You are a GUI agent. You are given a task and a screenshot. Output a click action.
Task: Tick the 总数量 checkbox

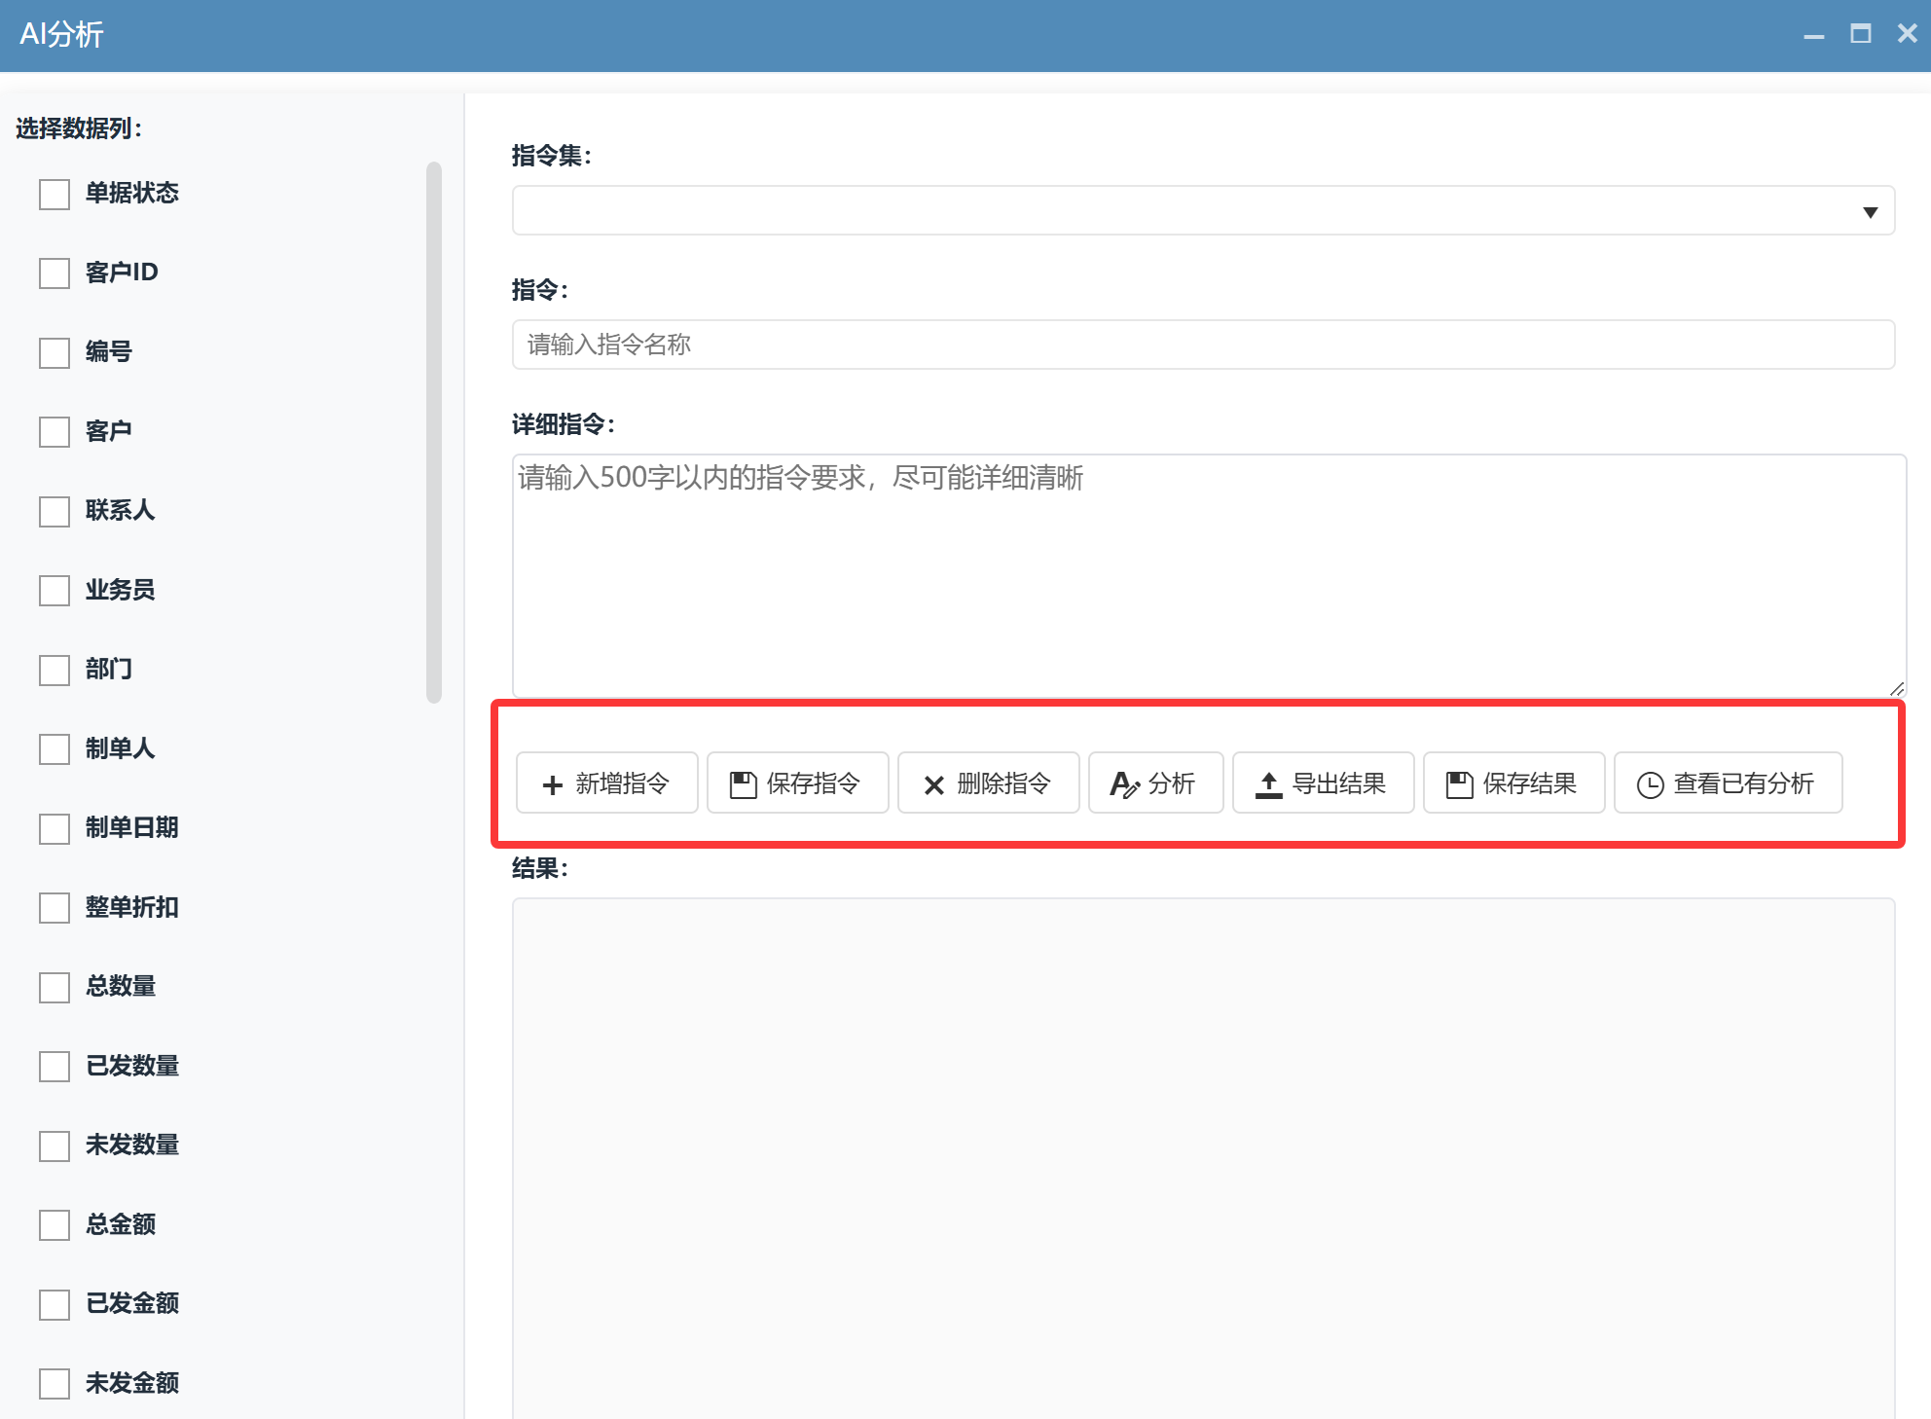pos(55,987)
